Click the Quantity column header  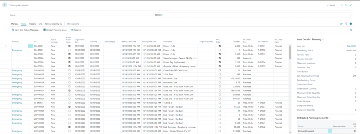[x=236, y=42]
